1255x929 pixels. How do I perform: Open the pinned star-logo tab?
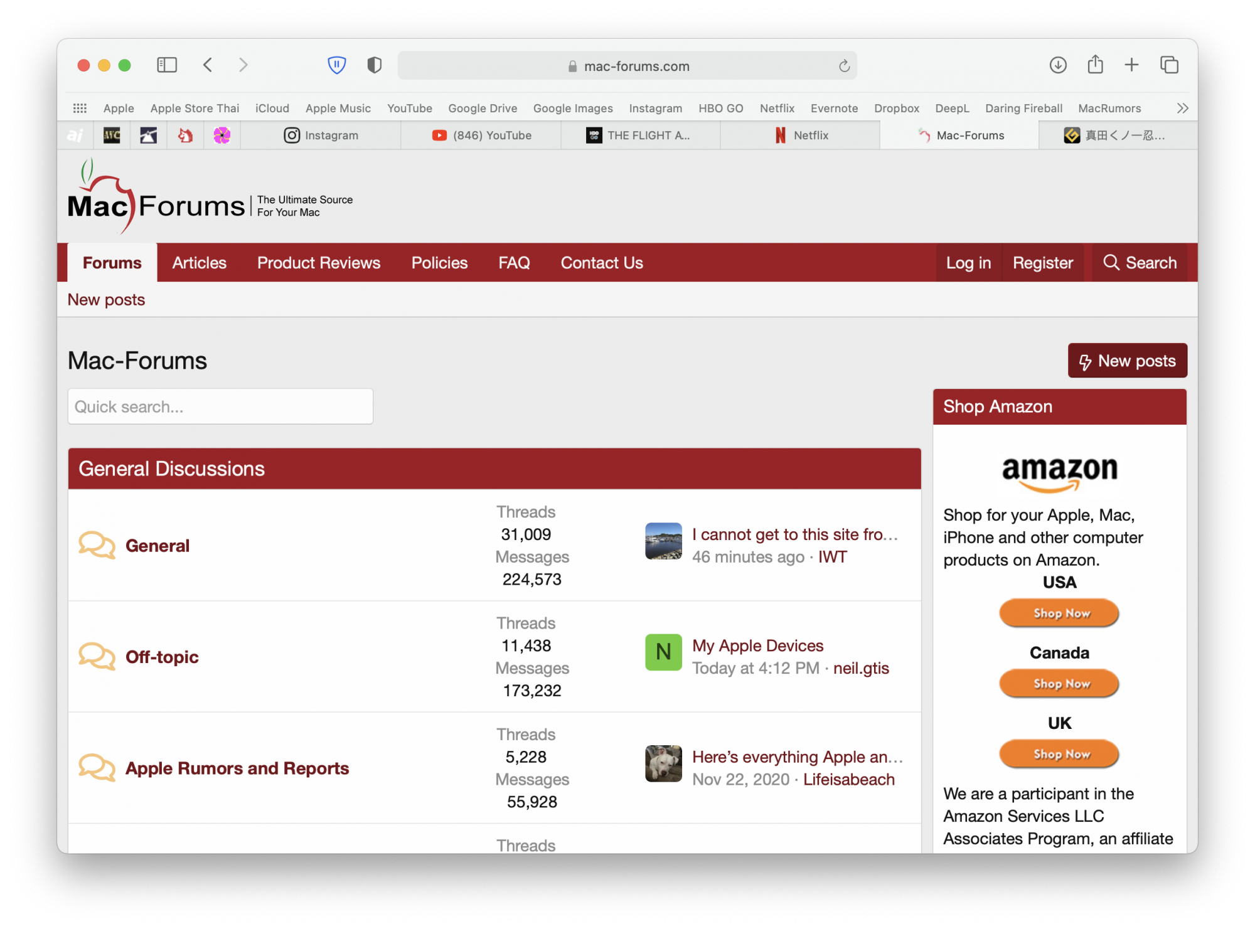click(148, 135)
